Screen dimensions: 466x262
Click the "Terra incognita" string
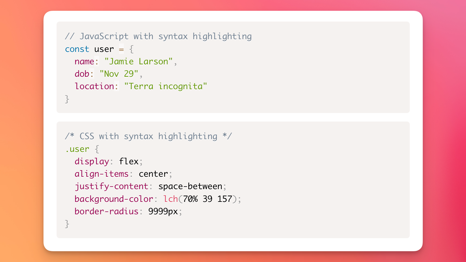pyautogui.click(x=165, y=86)
